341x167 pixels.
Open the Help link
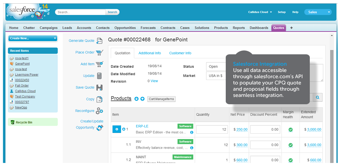pyautogui.click(x=295, y=12)
